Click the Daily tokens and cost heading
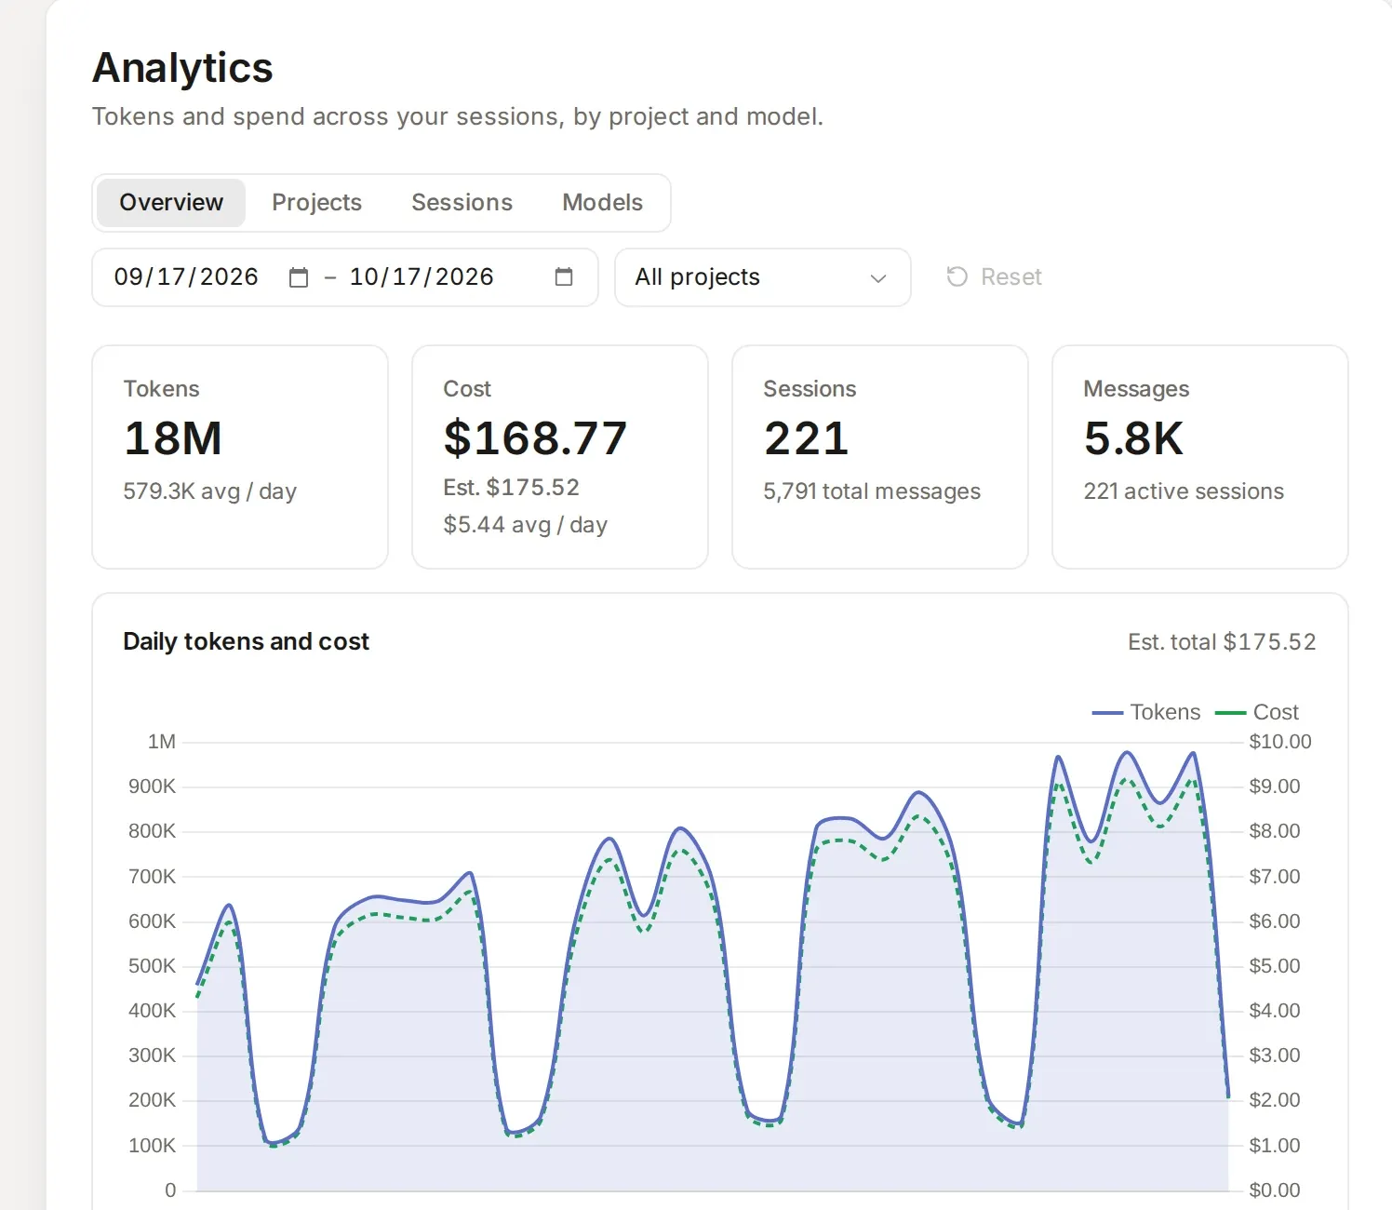 click(x=246, y=642)
